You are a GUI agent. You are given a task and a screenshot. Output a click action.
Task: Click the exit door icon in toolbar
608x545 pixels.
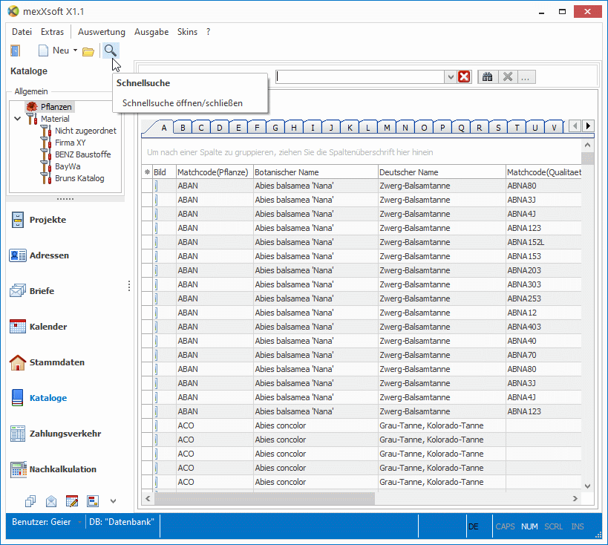click(x=15, y=50)
